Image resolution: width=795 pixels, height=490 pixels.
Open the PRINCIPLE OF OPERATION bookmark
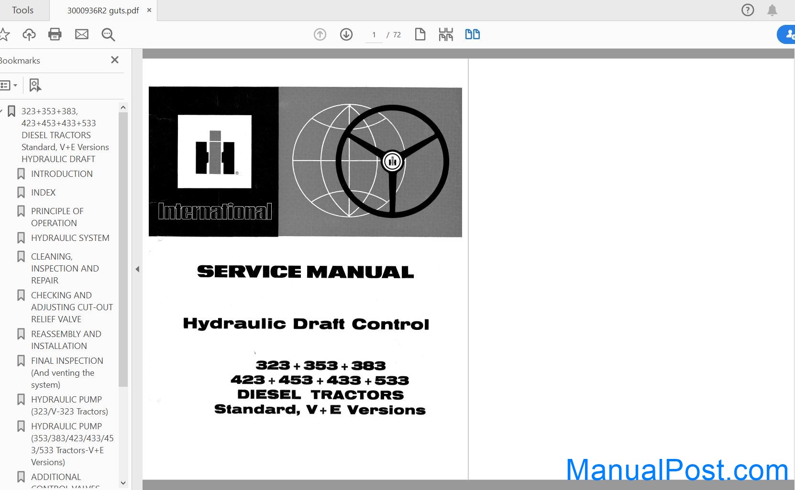[x=57, y=217]
